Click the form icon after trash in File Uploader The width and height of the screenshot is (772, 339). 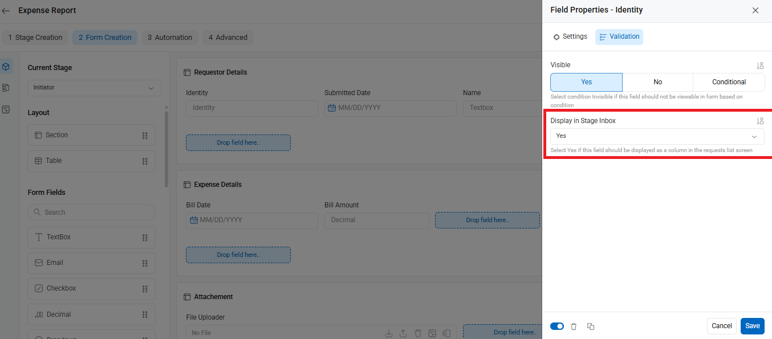point(433,333)
